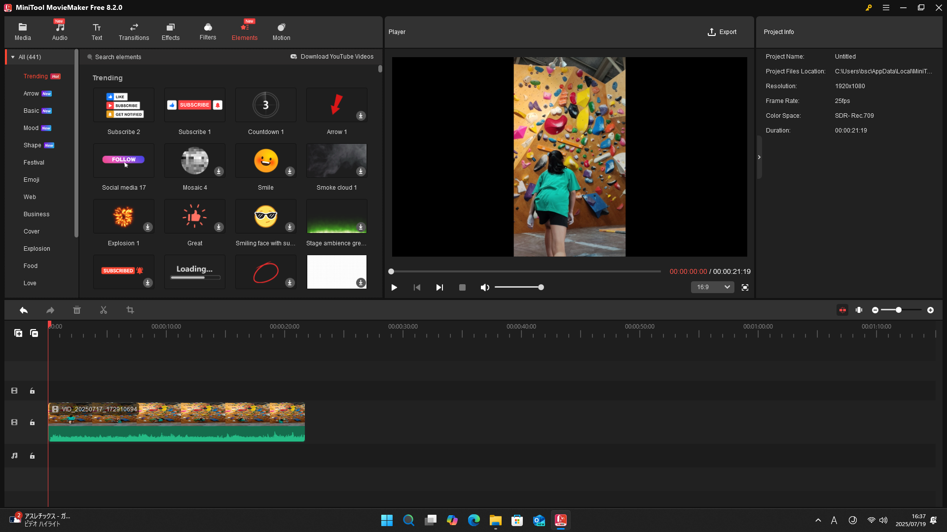Click the add track icon

click(x=18, y=333)
